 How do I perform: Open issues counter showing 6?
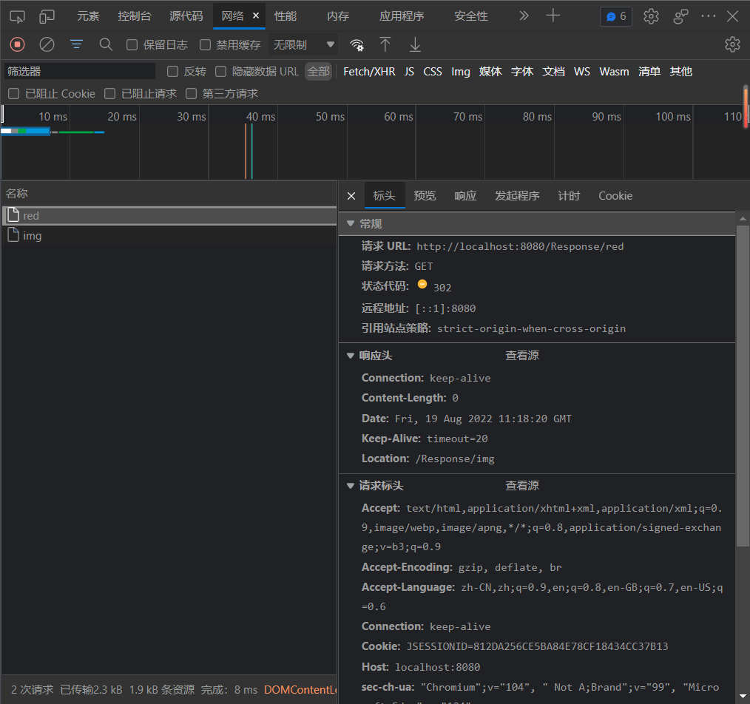click(x=616, y=16)
